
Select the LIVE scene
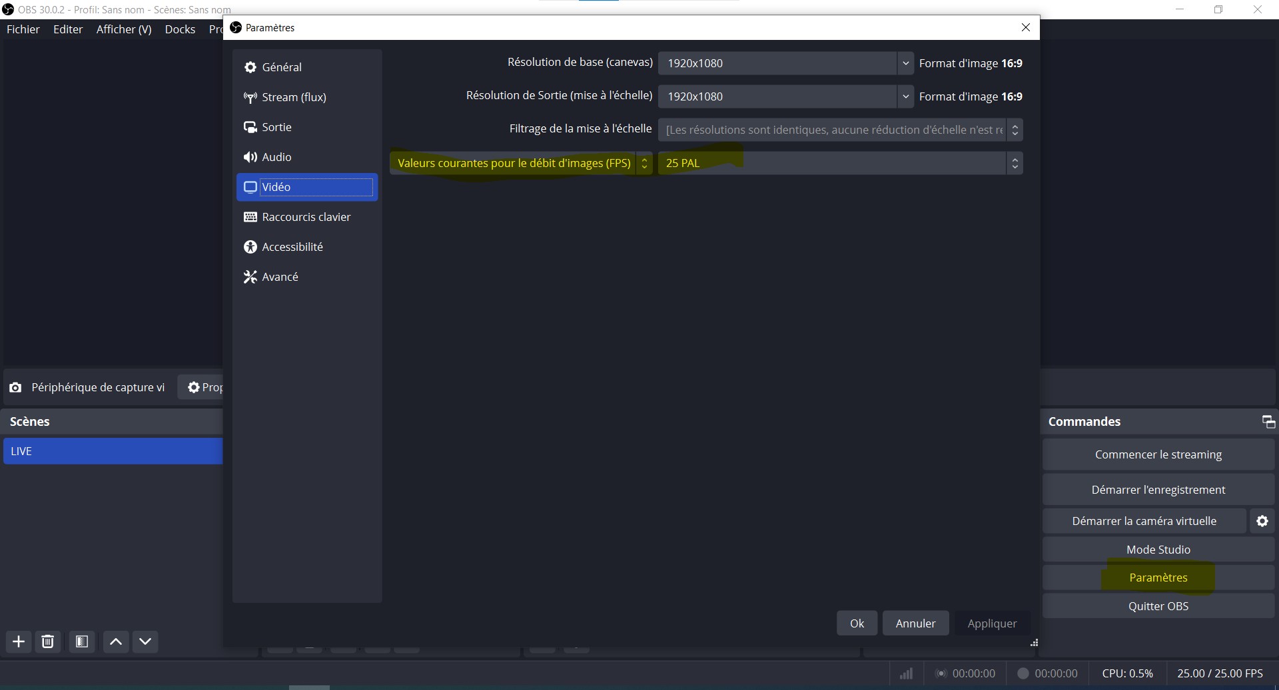tap(113, 451)
